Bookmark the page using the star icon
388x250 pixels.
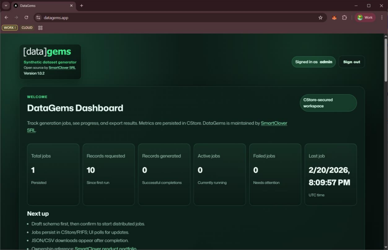click(x=320, y=18)
